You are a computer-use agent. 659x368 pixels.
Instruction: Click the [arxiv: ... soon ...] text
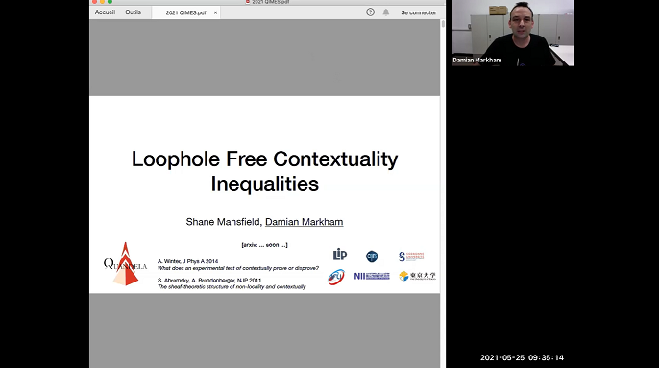point(264,245)
